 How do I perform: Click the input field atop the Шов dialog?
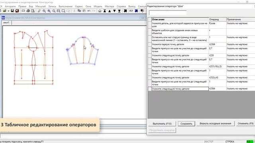point(168,13)
